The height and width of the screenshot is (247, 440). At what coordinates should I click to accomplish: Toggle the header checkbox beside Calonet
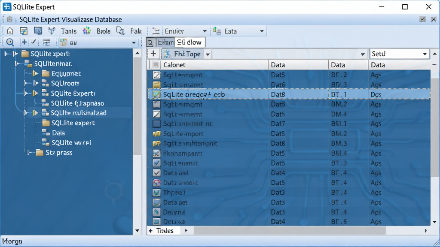[156, 65]
